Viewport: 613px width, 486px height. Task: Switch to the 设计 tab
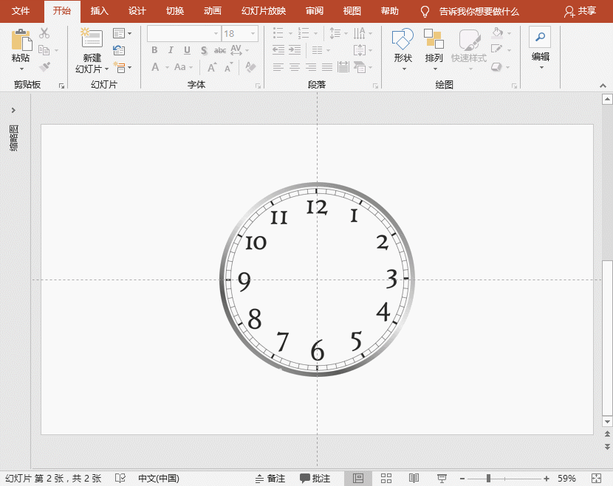[x=137, y=11]
